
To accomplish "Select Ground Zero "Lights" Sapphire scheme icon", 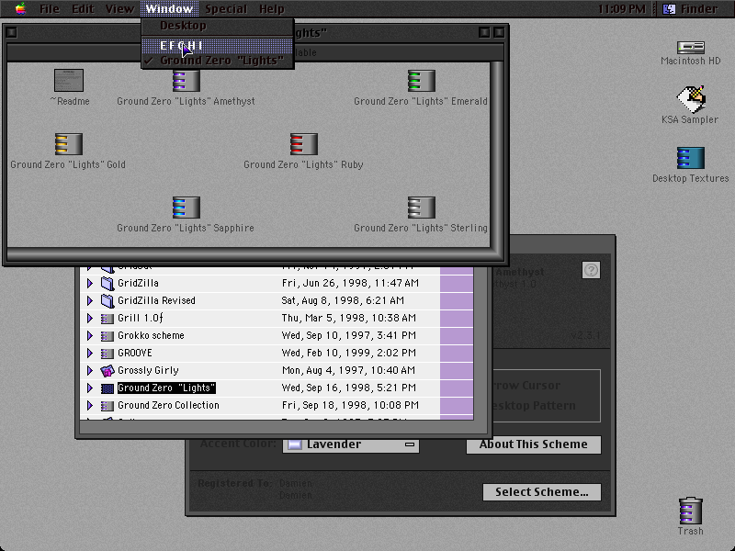I will point(187,208).
